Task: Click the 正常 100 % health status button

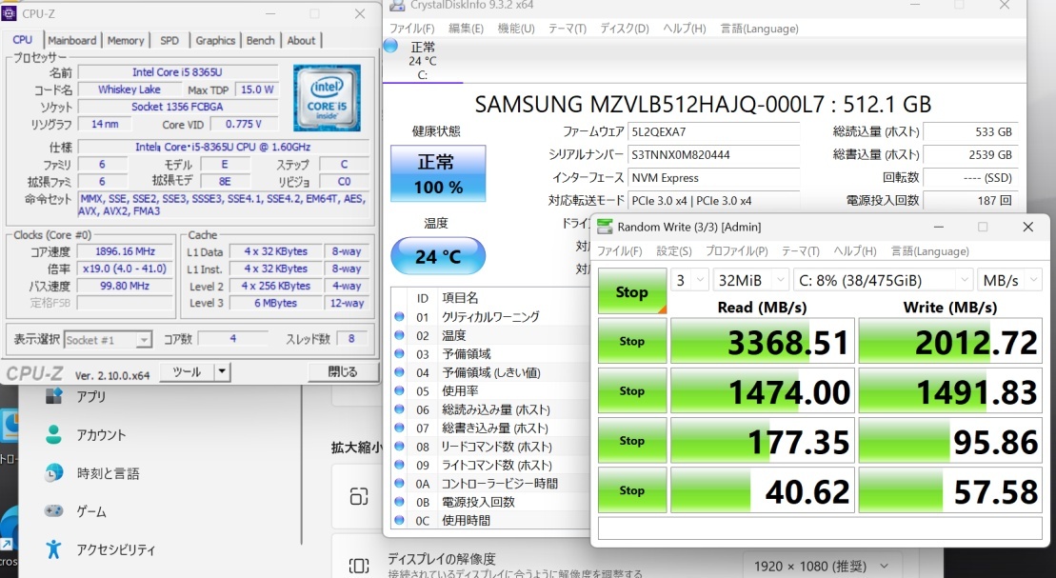Action: pos(438,174)
